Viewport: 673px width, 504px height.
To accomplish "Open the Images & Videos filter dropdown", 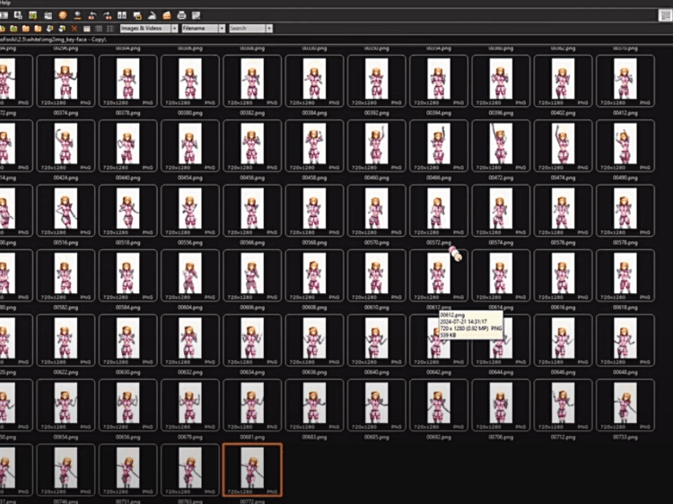I will click(148, 29).
